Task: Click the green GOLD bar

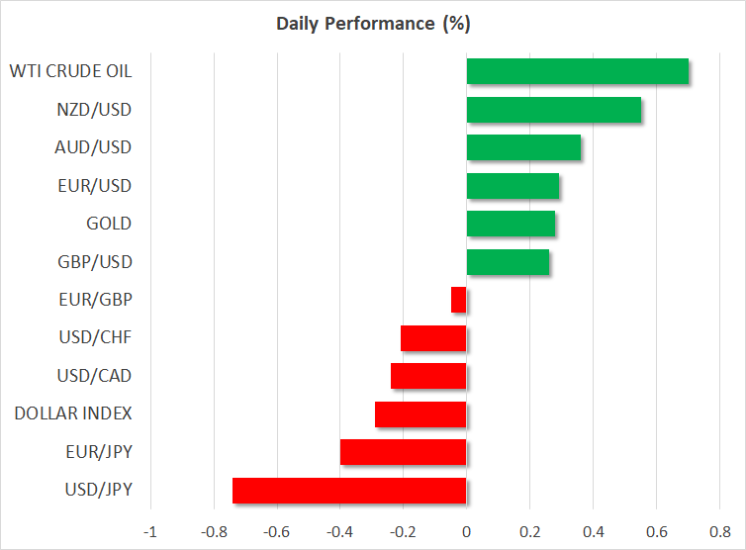Action: pos(511,224)
